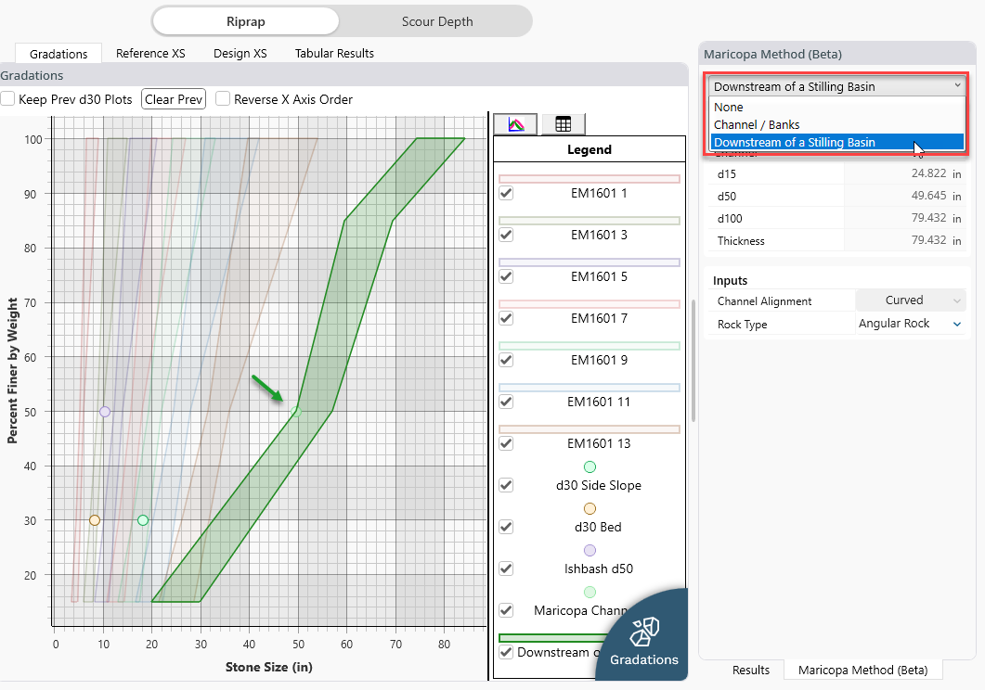Image resolution: width=985 pixels, height=690 pixels.
Task: Switch to the Maricopa Method (Beta) bottom tab
Action: 862,670
